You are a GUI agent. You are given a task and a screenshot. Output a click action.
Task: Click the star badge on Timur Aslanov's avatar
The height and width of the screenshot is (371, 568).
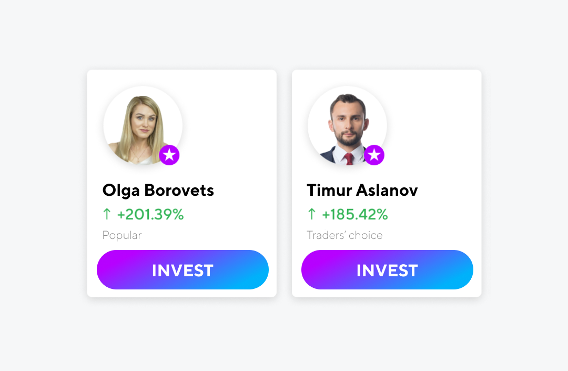374,155
